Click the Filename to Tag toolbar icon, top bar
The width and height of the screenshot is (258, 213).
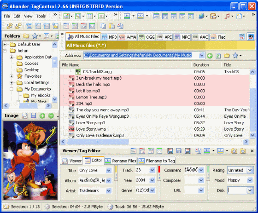click(x=140, y=16)
